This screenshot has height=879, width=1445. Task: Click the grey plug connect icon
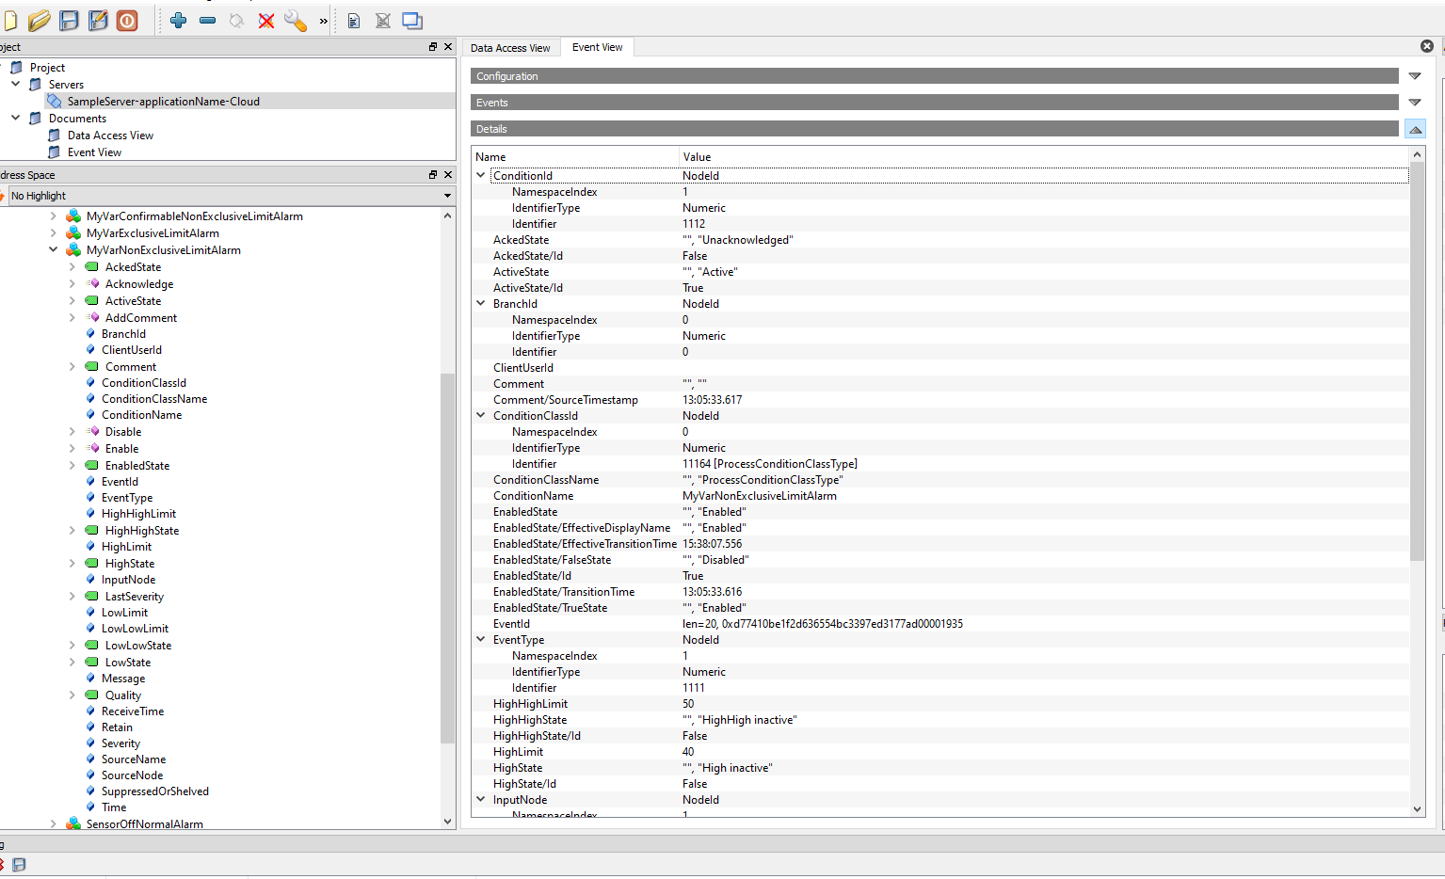click(237, 21)
